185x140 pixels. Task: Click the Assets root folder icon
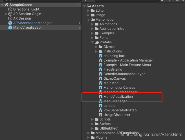click(x=89, y=6)
